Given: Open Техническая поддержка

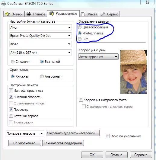Looking at the screenshot, I should click(63, 143).
